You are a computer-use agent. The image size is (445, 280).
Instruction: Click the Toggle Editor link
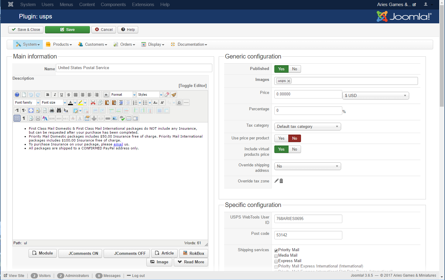(193, 86)
